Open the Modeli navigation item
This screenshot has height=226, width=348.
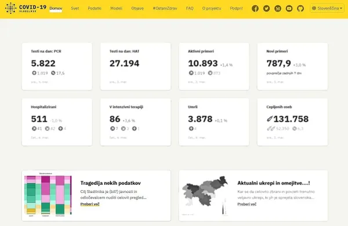[117, 9]
